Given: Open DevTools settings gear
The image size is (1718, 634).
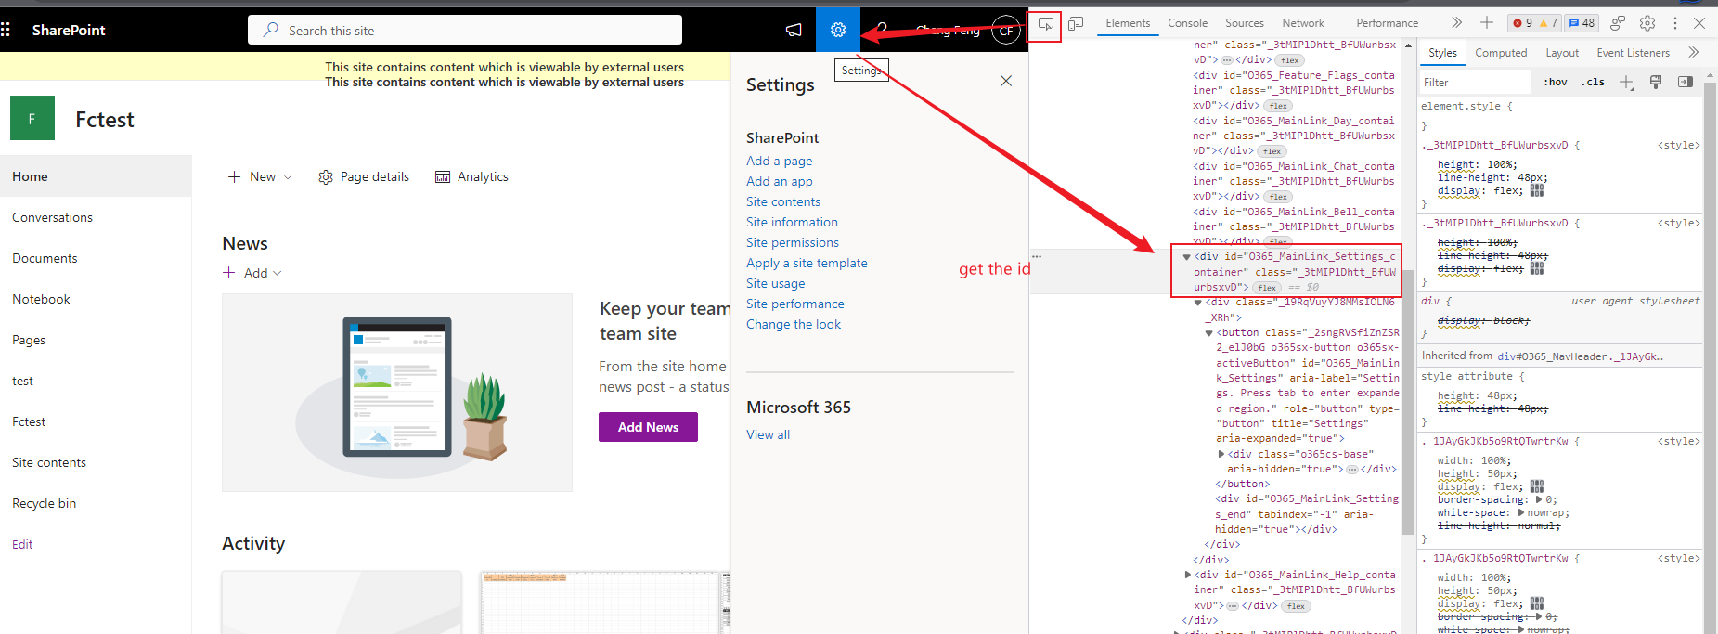Looking at the screenshot, I should click(x=1647, y=23).
